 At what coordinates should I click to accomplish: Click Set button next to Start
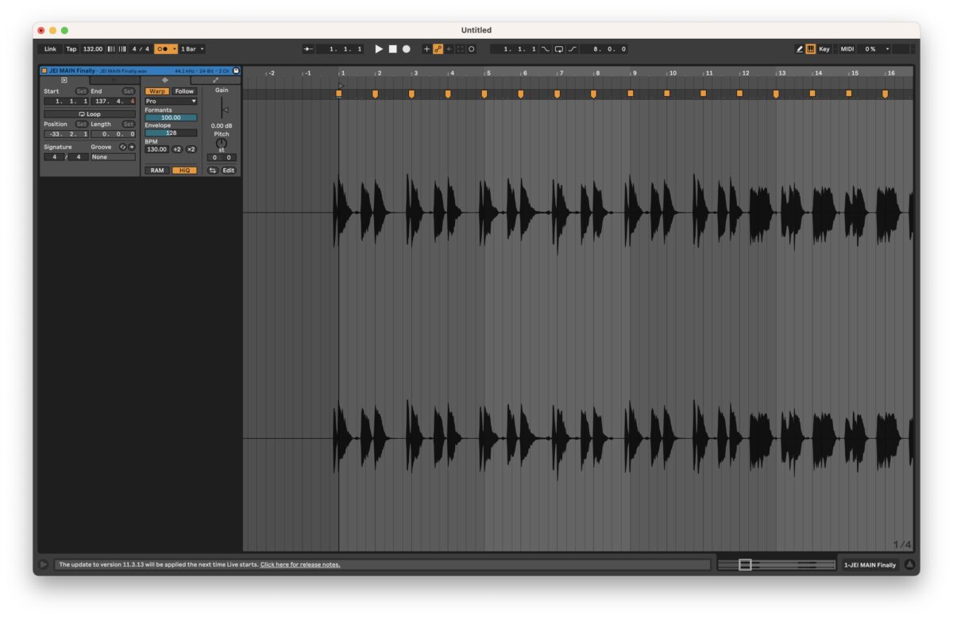(81, 91)
